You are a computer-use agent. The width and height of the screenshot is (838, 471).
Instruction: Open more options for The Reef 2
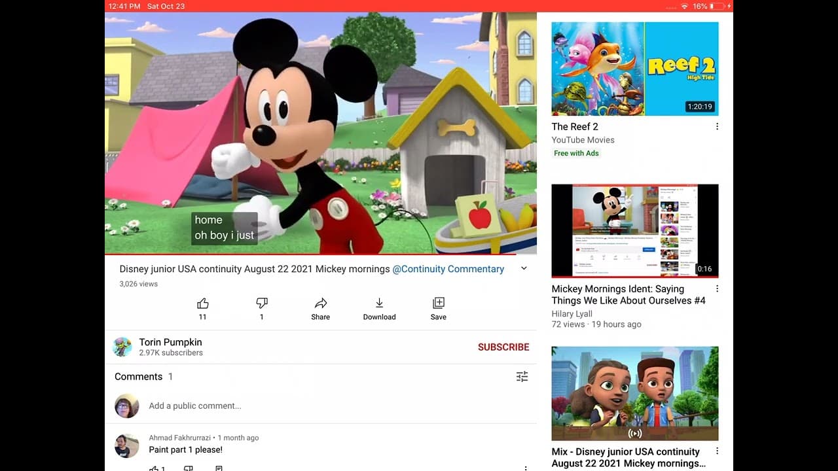tap(717, 127)
